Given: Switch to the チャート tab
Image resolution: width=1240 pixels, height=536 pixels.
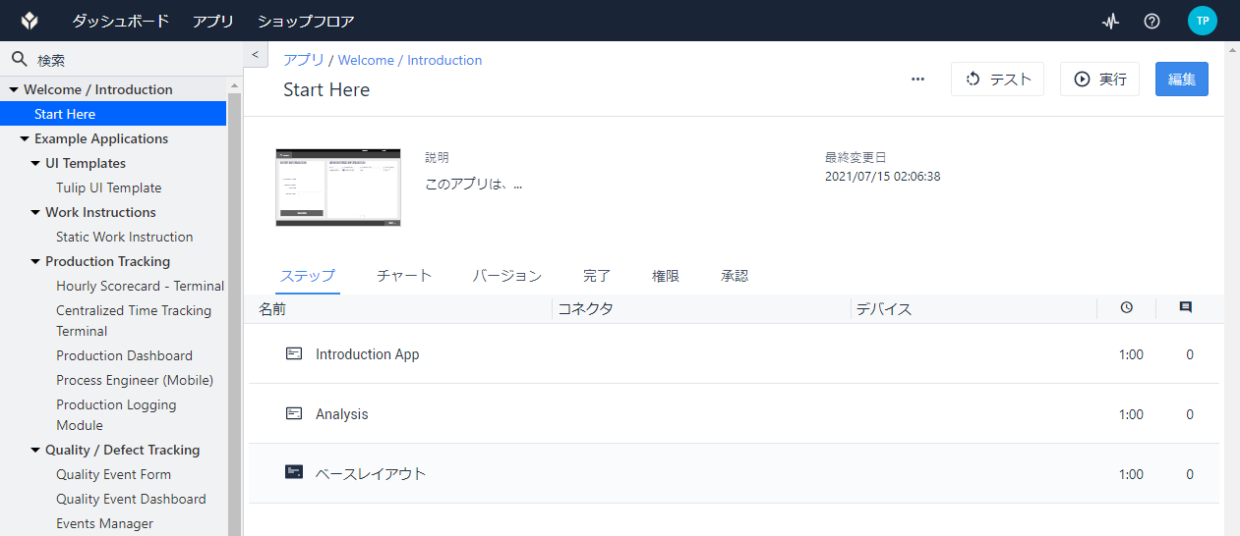Looking at the screenshot, I should tap(404, 276).
